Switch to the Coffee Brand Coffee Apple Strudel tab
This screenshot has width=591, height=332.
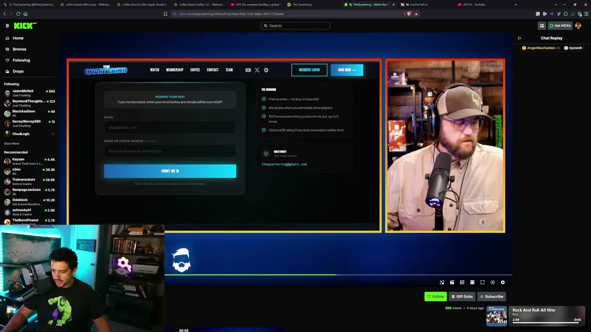click(x=142, y=5)
